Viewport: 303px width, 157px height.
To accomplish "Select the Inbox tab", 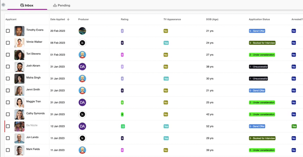I will point(27,5).
